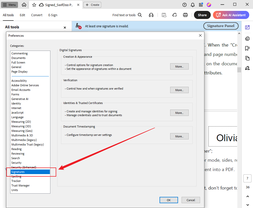This screenshot has width=253, height=208.
Task: Open the Page Thumbnails panel
Action: click(x=247, y=58)
